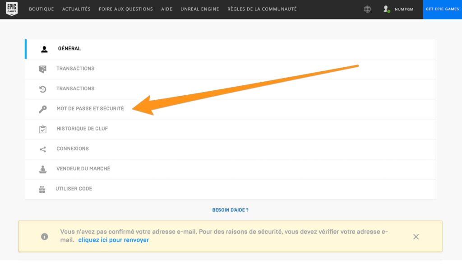Open Mot de Passe et Sécurité section

[x=90, y=109]
